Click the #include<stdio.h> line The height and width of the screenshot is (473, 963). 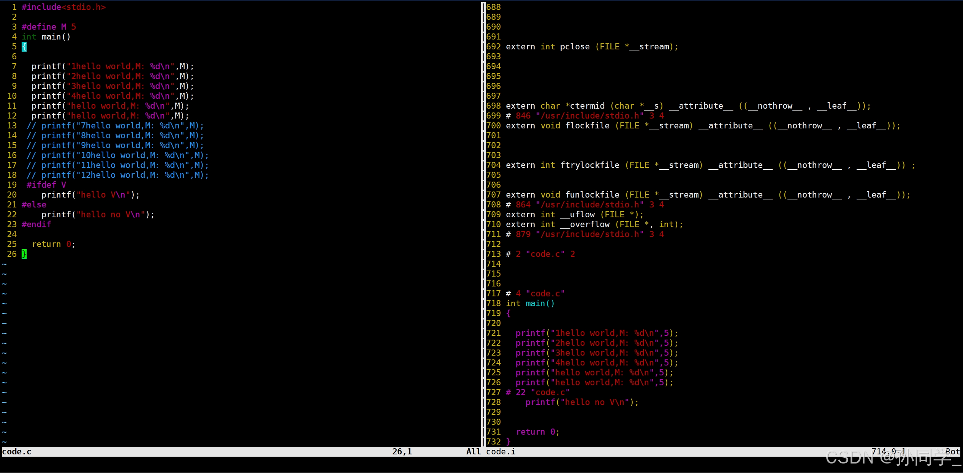point(63,7)
